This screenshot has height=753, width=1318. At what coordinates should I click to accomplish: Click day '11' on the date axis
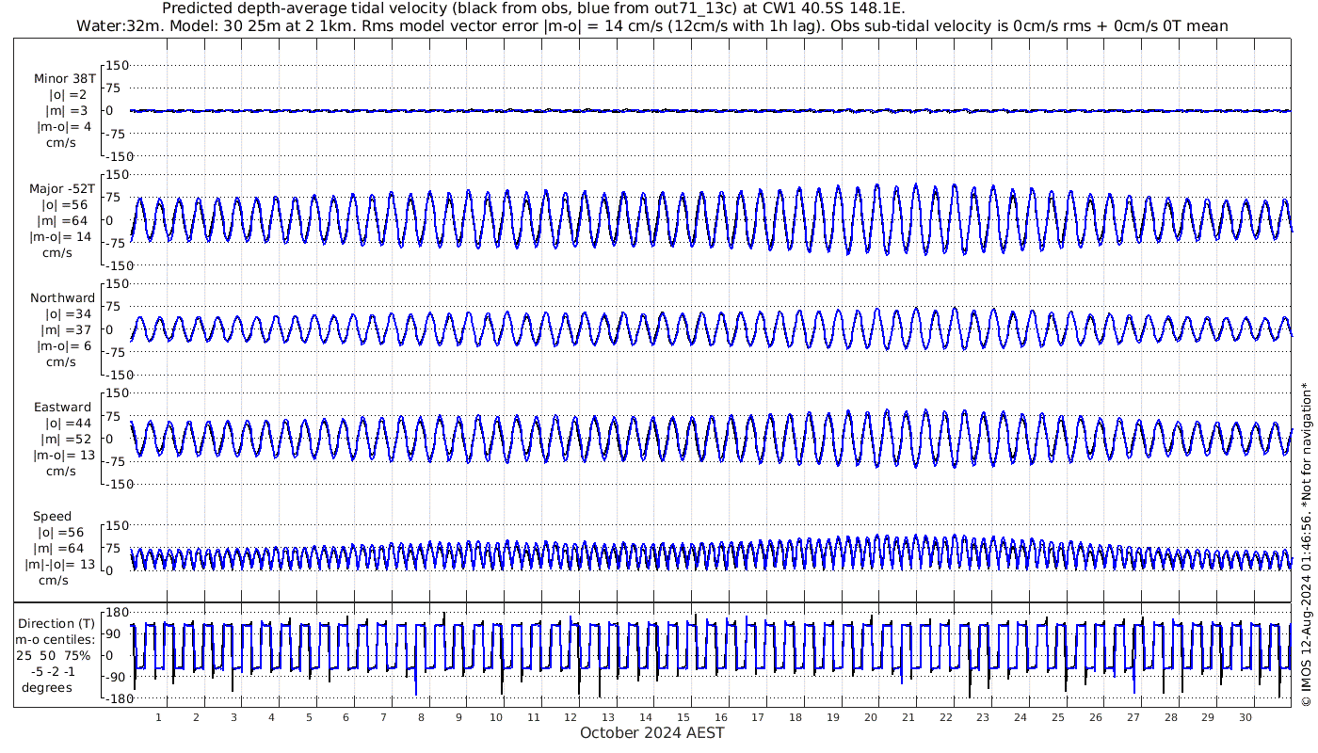[534, 717]
